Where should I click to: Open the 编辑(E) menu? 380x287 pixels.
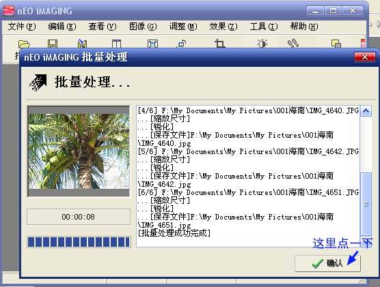point(62,27)
